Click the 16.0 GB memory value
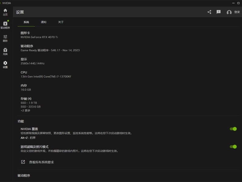 click(26, 90)
